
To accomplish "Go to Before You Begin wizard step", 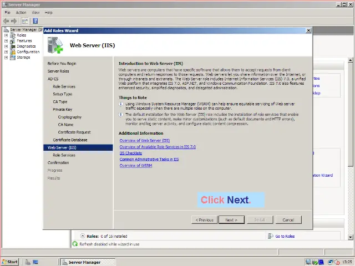I will click(x=62, y=64).
